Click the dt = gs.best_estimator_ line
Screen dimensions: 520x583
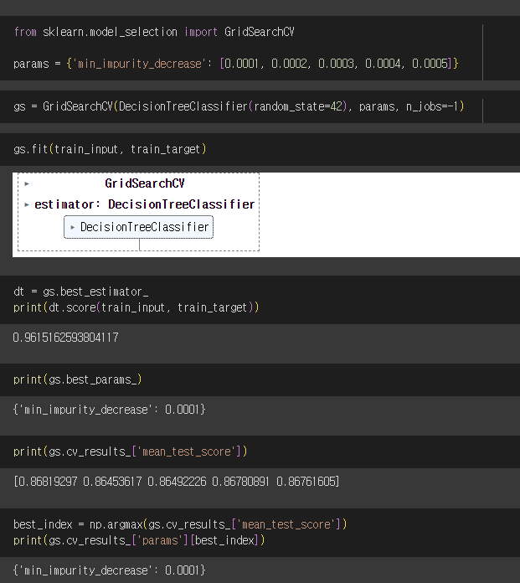[81, 291]
